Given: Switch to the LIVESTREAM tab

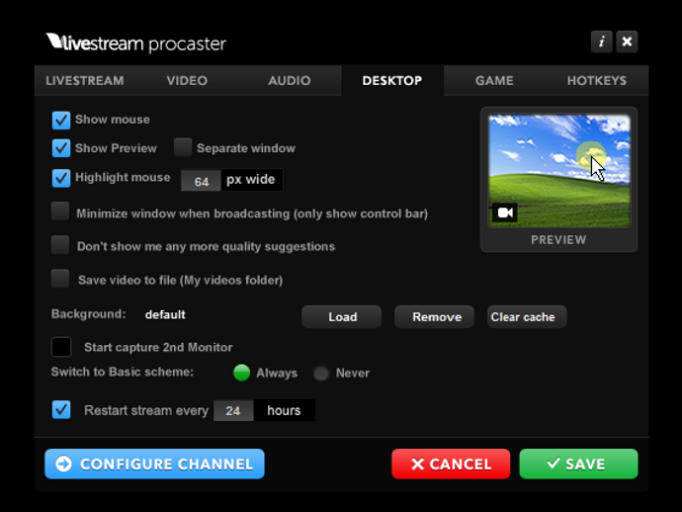Looking at the screenshot, I should pos(85,80).
